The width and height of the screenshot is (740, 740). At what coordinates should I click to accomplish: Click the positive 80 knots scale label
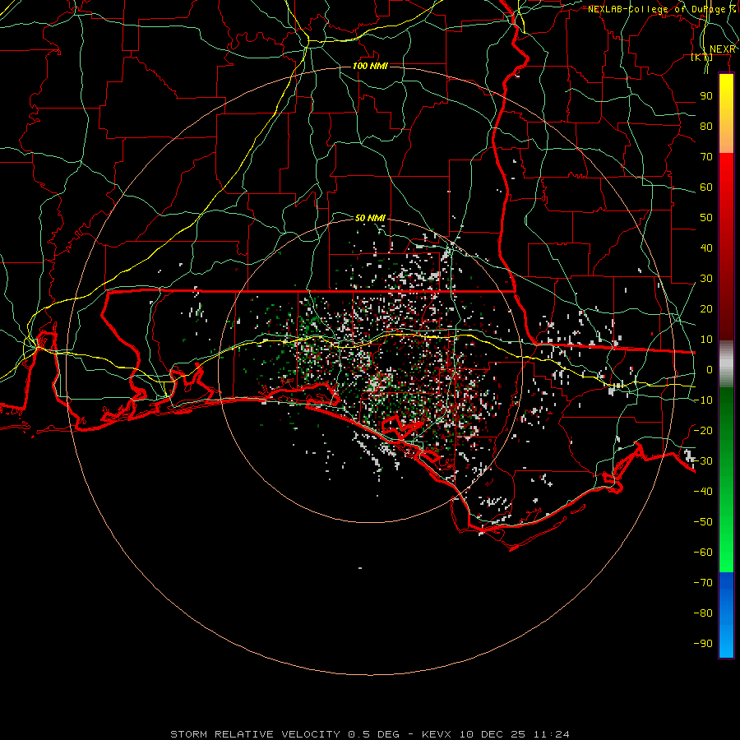(x=706, y=126)
